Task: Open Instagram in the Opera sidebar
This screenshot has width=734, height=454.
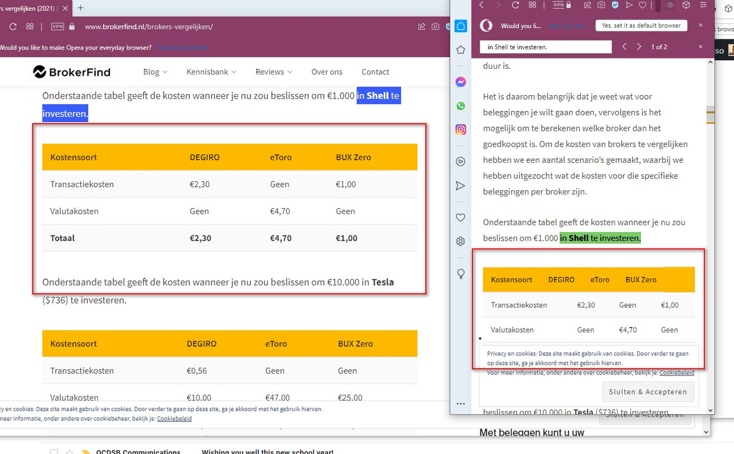Action: [x=460, y=130]
